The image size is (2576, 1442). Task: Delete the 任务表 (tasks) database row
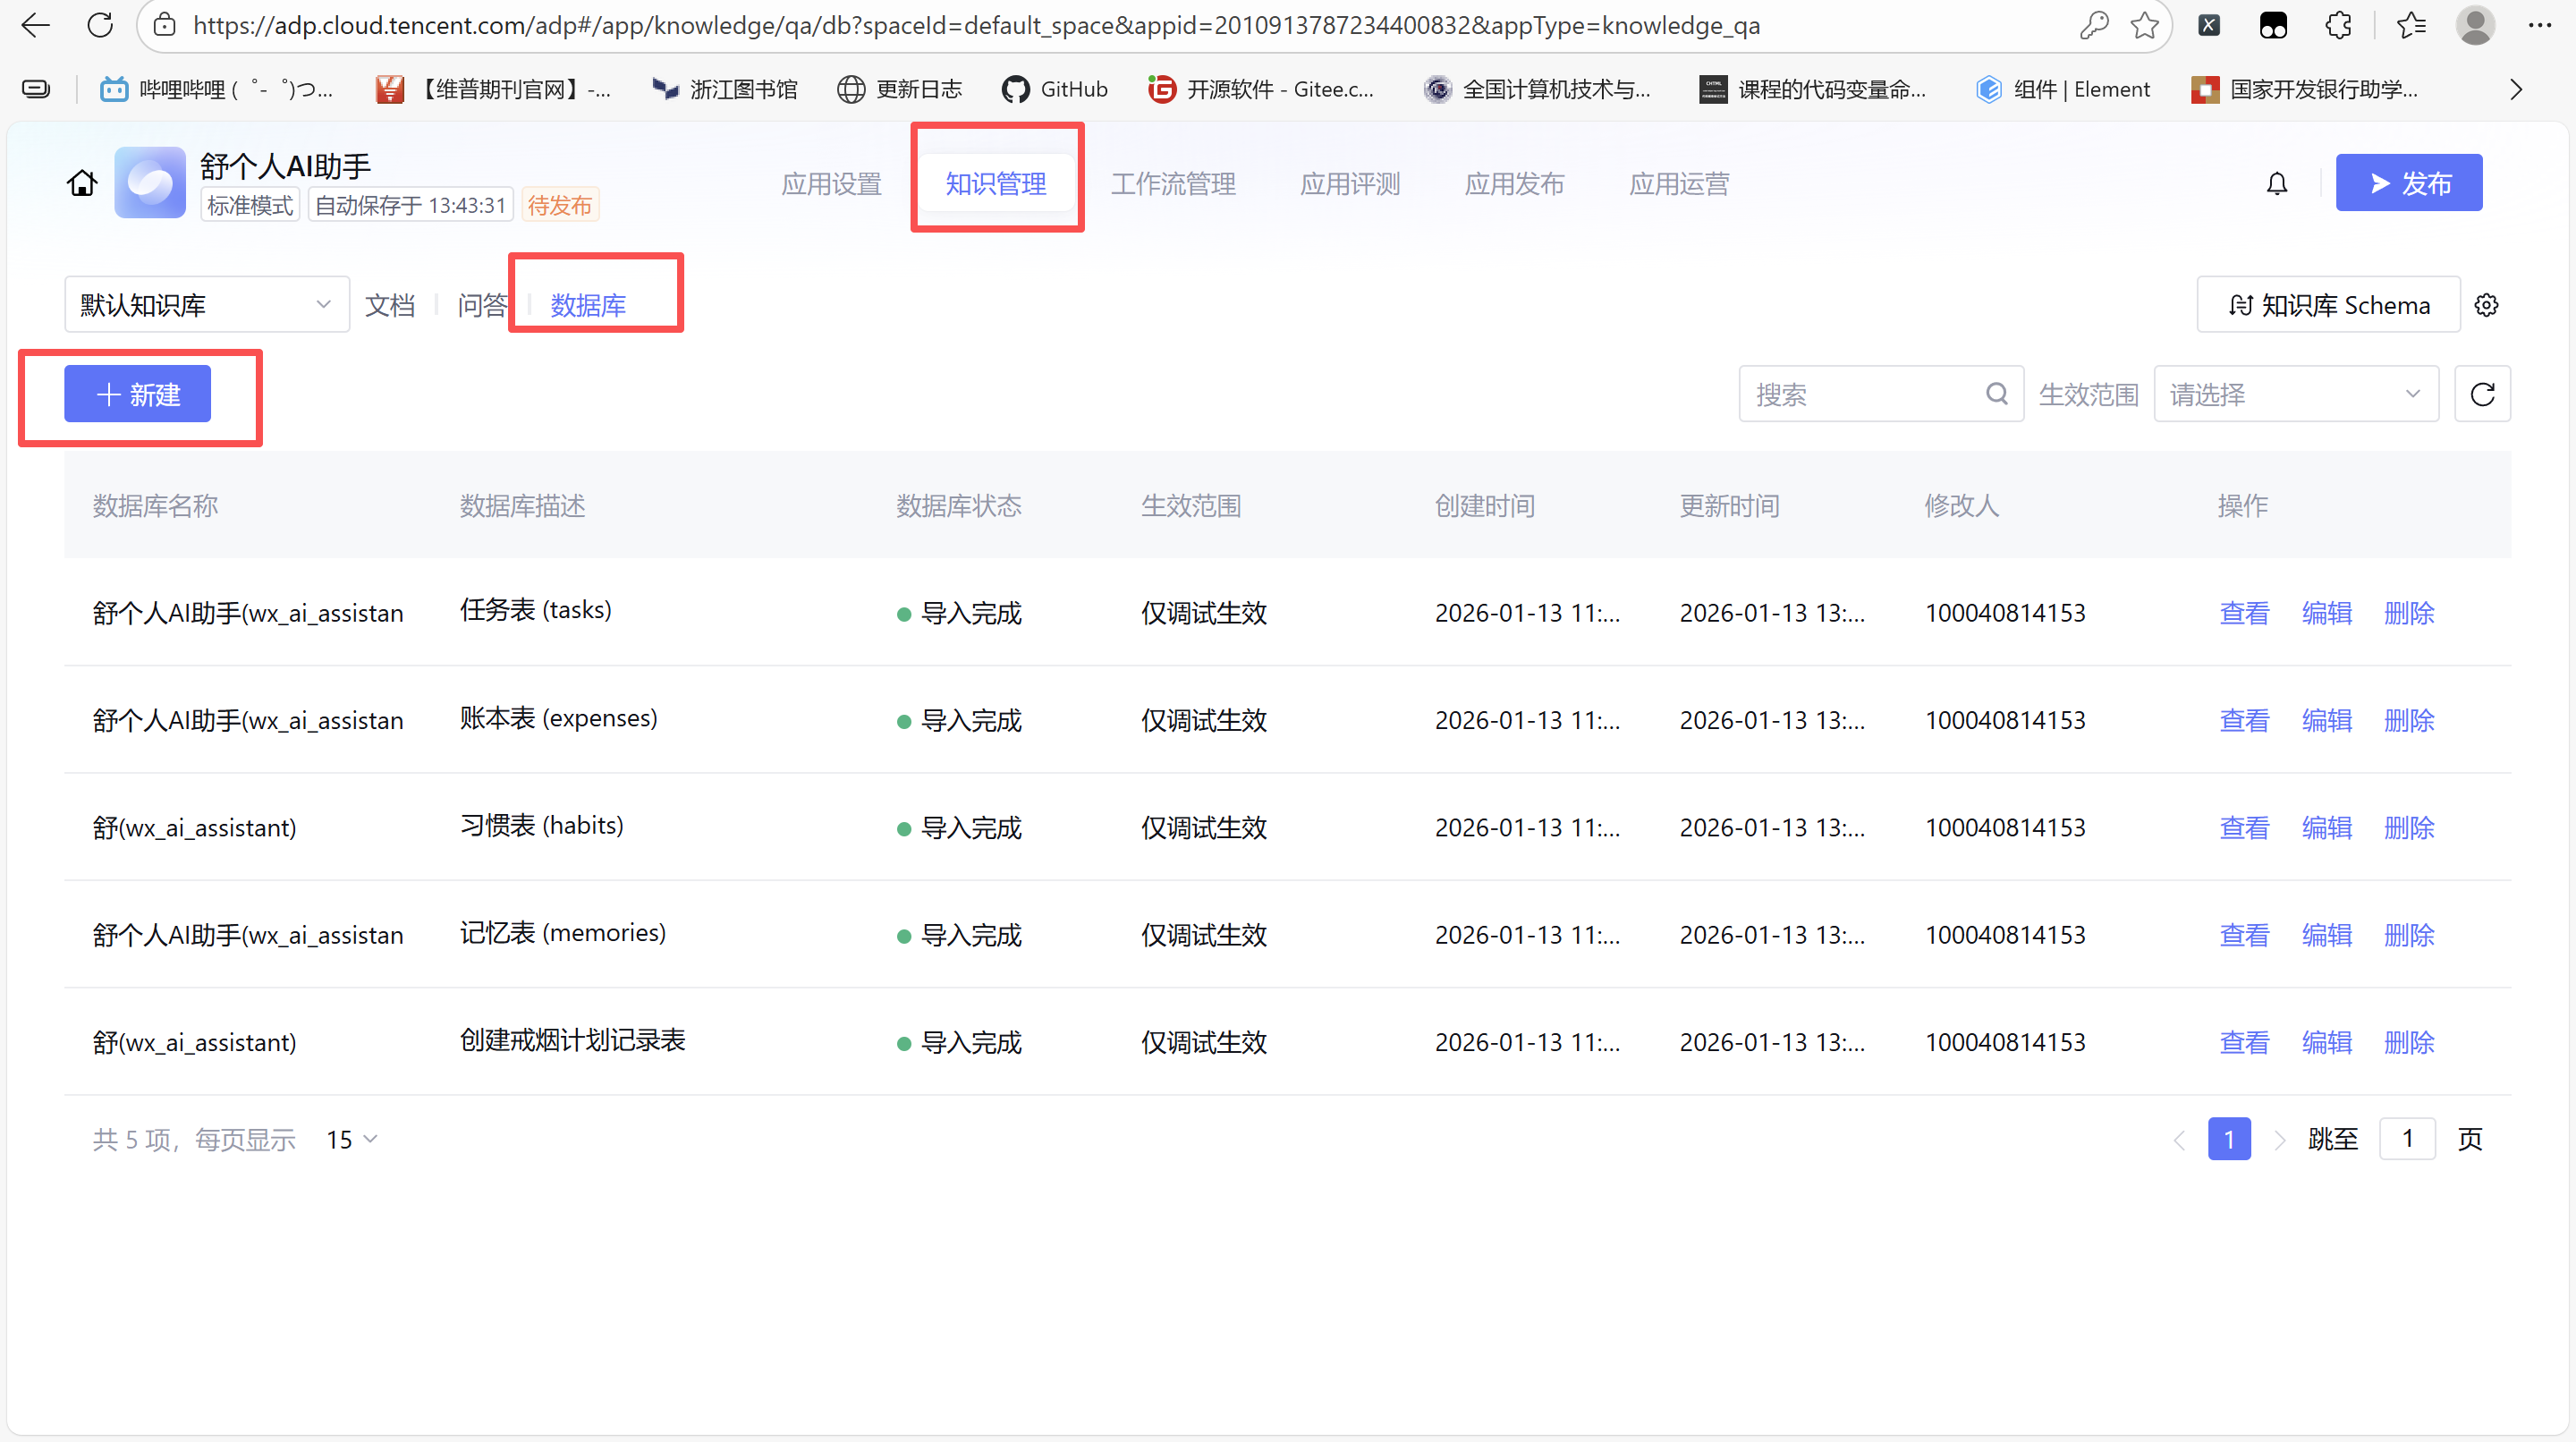[x=2408, y=613]
